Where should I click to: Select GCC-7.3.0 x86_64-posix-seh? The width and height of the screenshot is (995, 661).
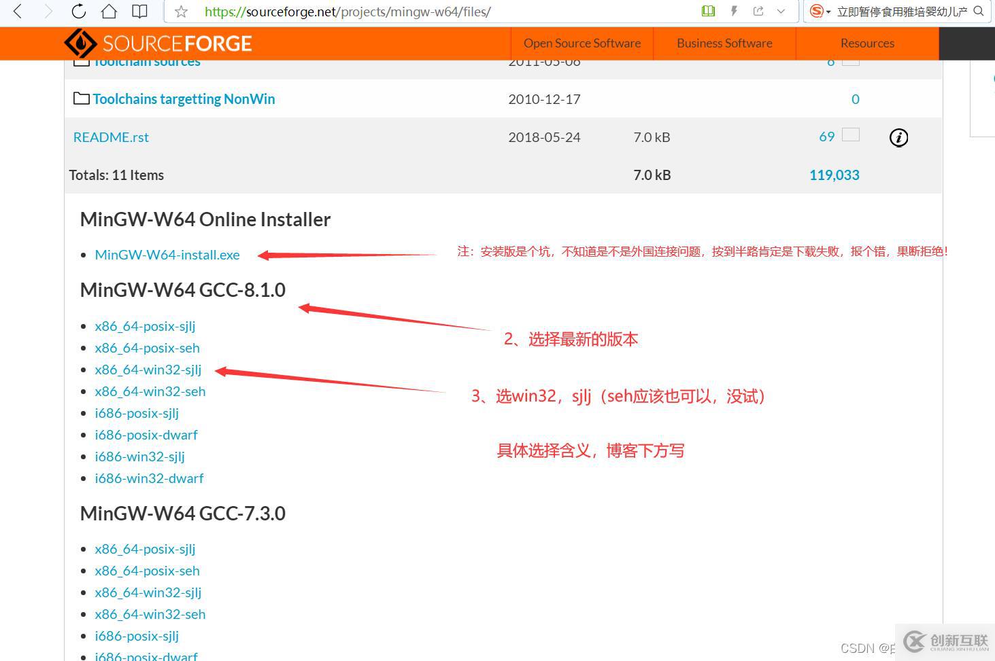[147, 571]
